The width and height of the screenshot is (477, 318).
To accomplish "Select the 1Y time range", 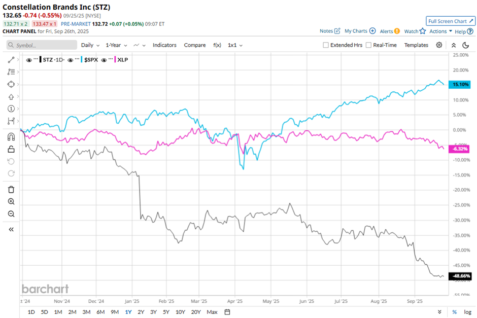I will (x=128, y=312).
